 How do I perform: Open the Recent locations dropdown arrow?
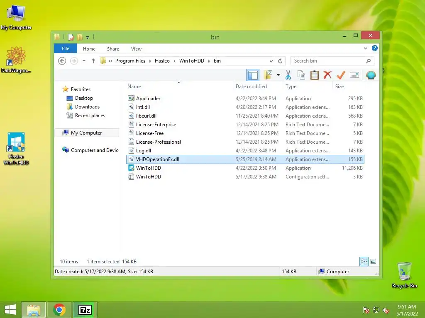pos(84,61)
